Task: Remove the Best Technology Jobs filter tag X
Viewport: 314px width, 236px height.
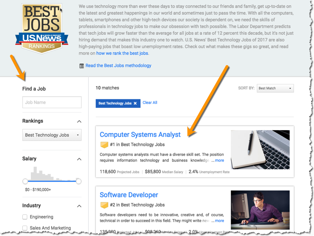Action: click(135, 103)
